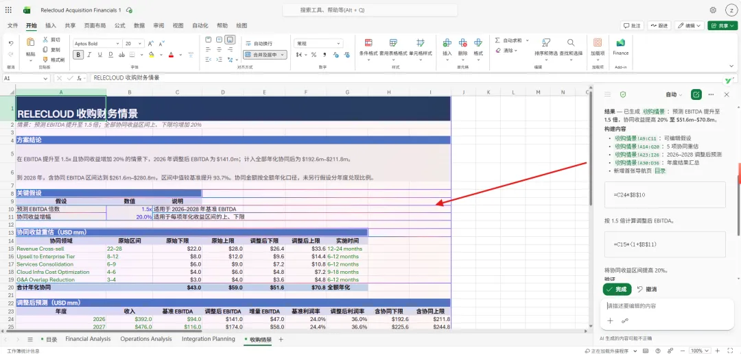Screen dimensions: 741x354
Task: Click the settings gear in title bar
Action: pos(713,10)
